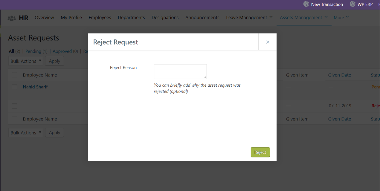
Task: Click the HR people icon in the header
Action: coord(11,18)
